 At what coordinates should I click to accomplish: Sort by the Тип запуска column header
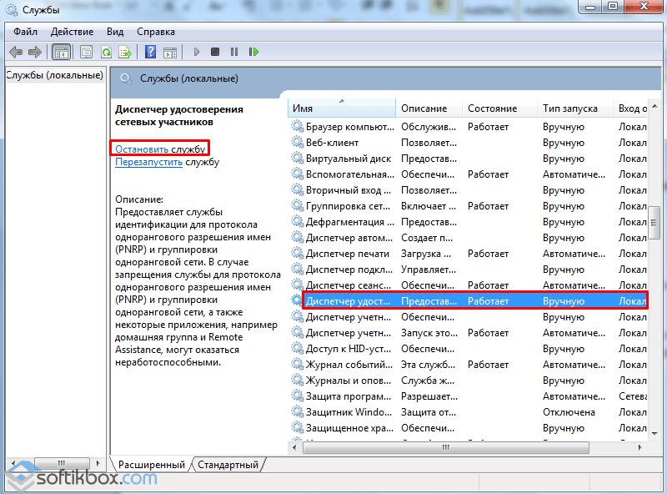point(575,108)
